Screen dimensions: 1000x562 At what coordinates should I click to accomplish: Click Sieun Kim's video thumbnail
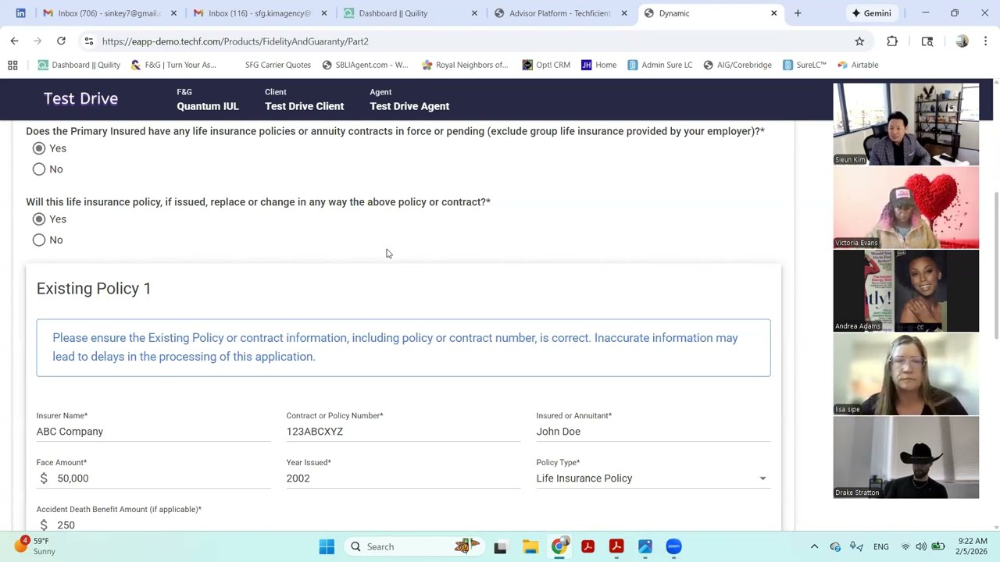click(906, 124)
